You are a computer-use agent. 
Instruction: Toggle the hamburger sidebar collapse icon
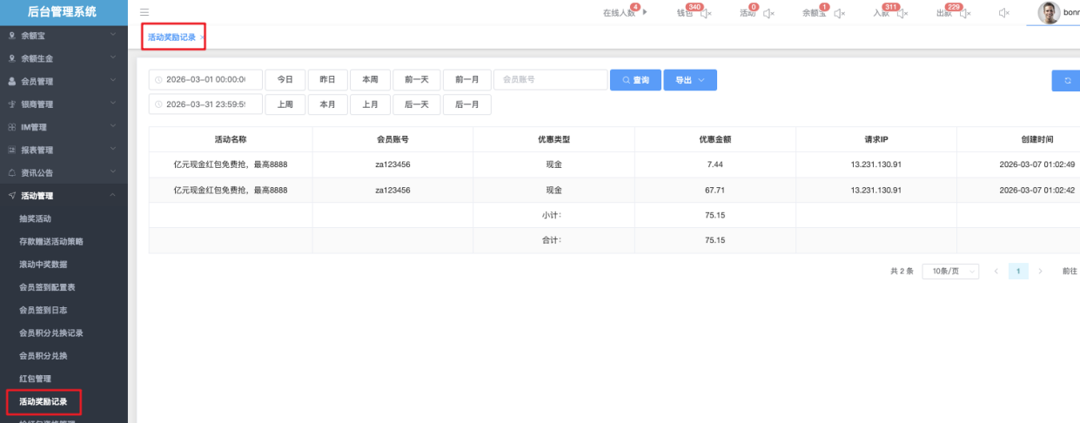144,13
